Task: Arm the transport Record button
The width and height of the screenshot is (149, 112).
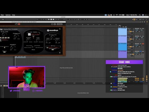Action: point(53,19)
